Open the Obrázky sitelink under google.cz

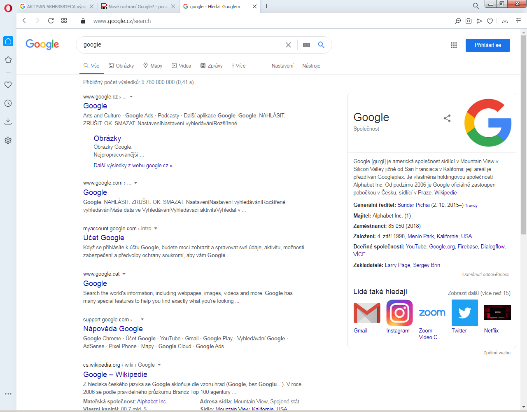click(107, 138)
